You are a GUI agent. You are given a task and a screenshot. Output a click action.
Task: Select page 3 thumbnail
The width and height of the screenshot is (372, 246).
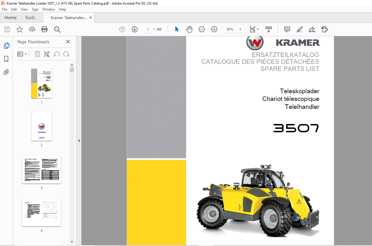click(42, 170)
